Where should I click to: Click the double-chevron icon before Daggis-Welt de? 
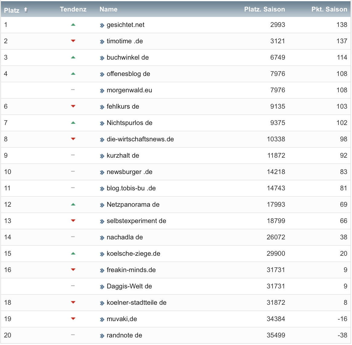click(x=102, y=287)
